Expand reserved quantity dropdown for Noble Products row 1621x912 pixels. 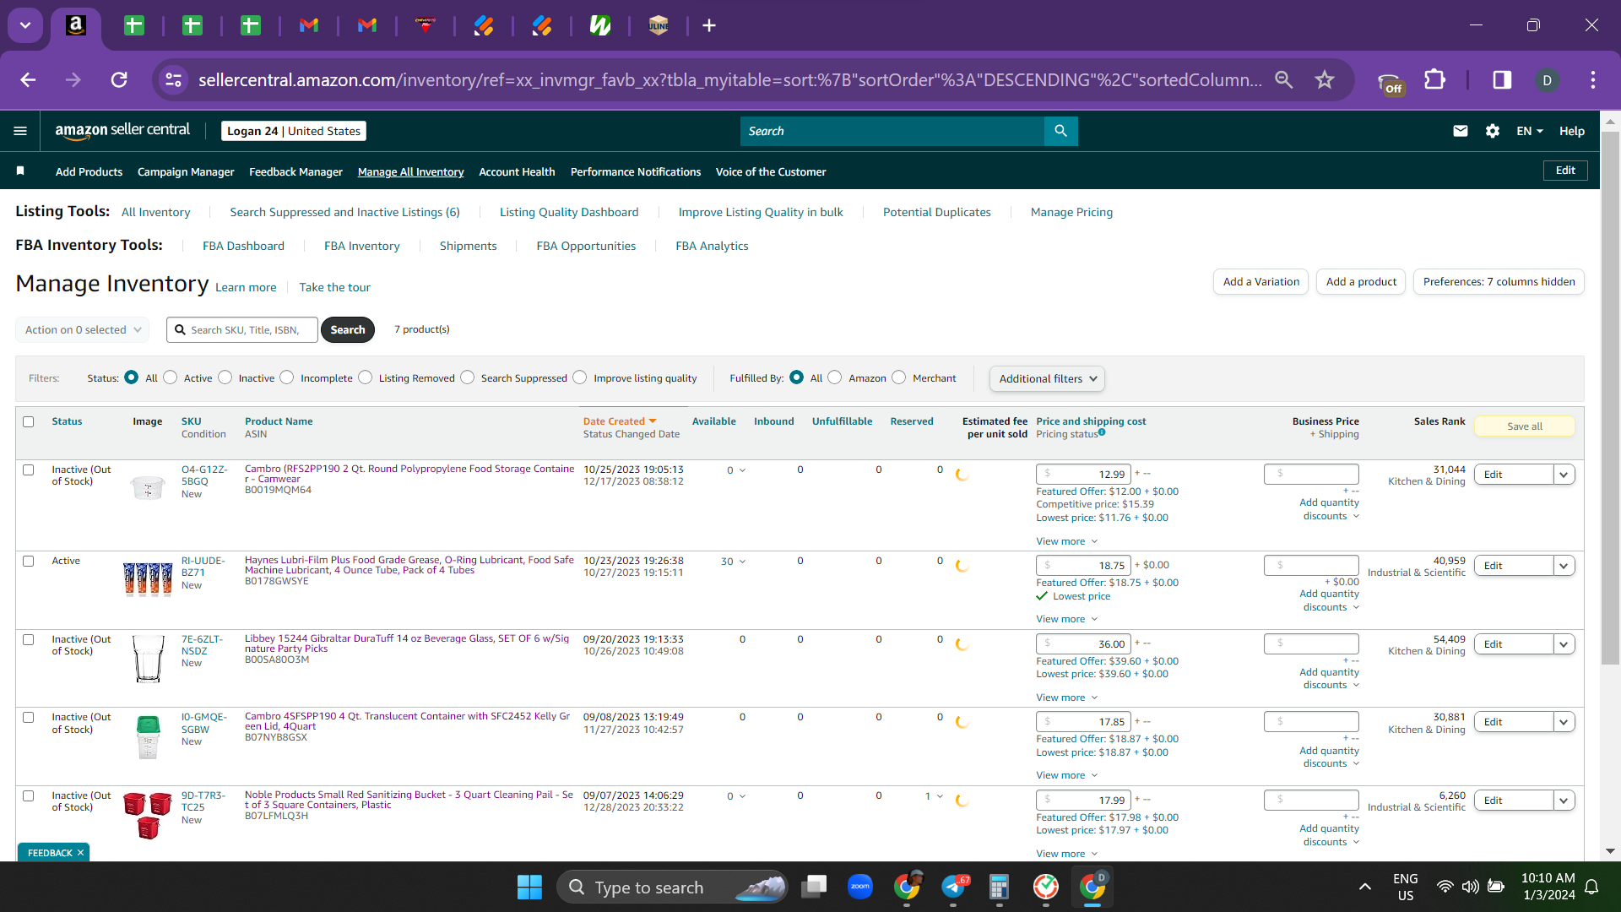[934, 796]
